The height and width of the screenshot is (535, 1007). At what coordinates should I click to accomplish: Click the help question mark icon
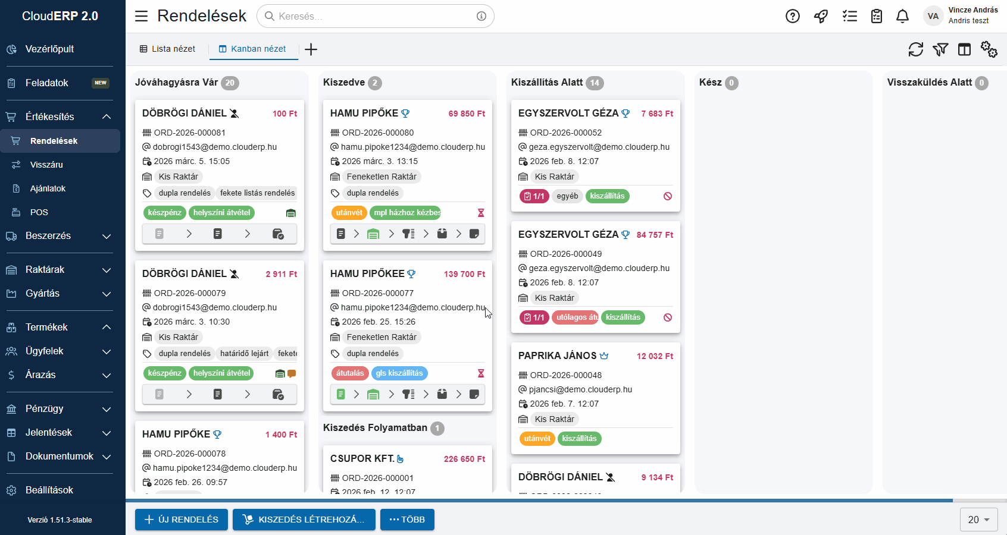pos(792,16)
